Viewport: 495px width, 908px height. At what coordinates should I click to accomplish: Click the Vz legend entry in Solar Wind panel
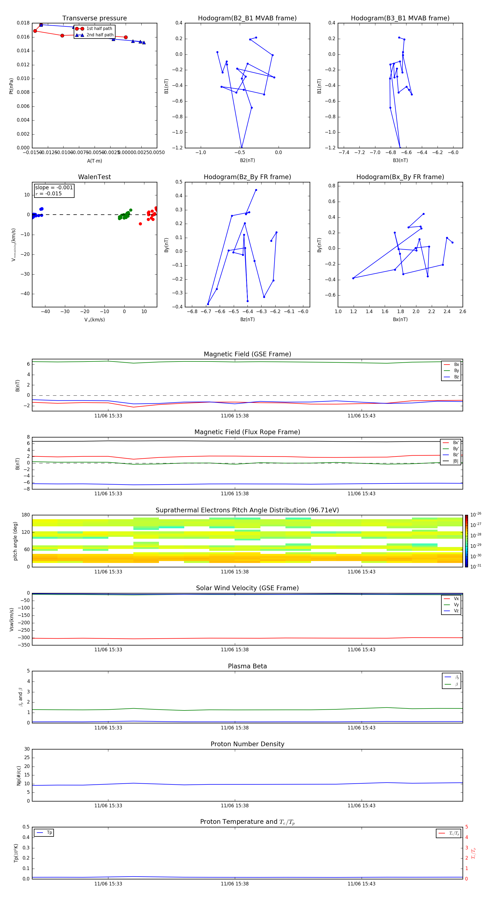pos(451,611)
